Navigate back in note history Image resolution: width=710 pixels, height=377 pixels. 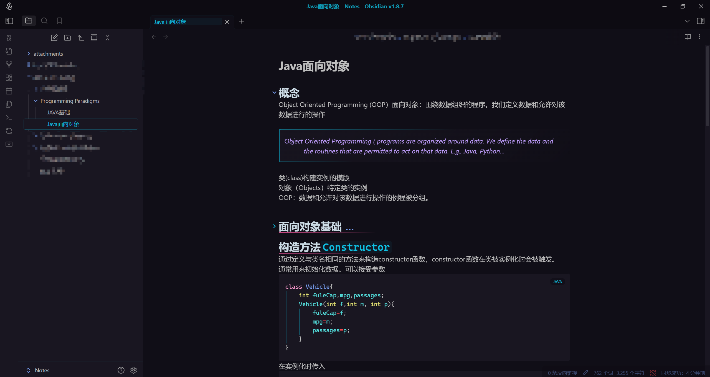pos(154,37)
